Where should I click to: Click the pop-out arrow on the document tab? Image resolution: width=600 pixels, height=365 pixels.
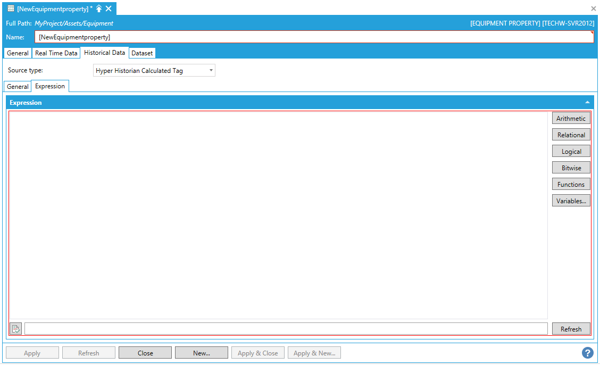point(99,9)
